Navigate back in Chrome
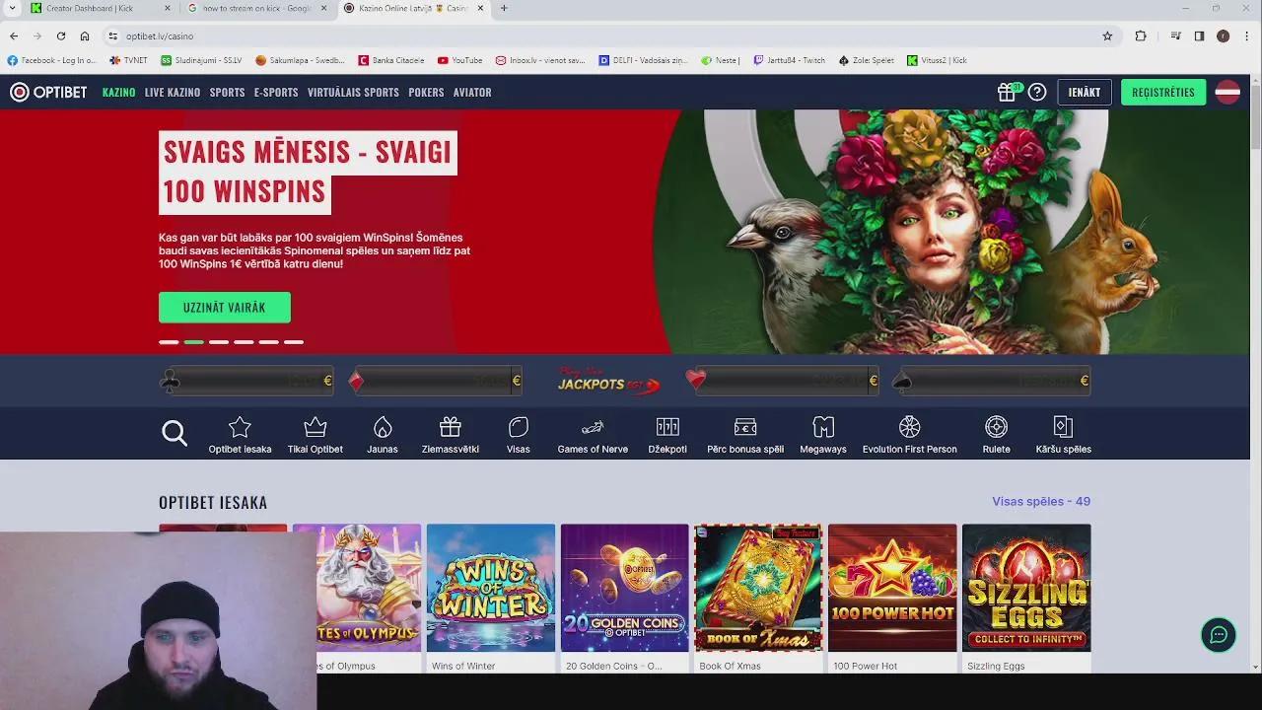Screen dimensions: 1262x710 (14, 35)
